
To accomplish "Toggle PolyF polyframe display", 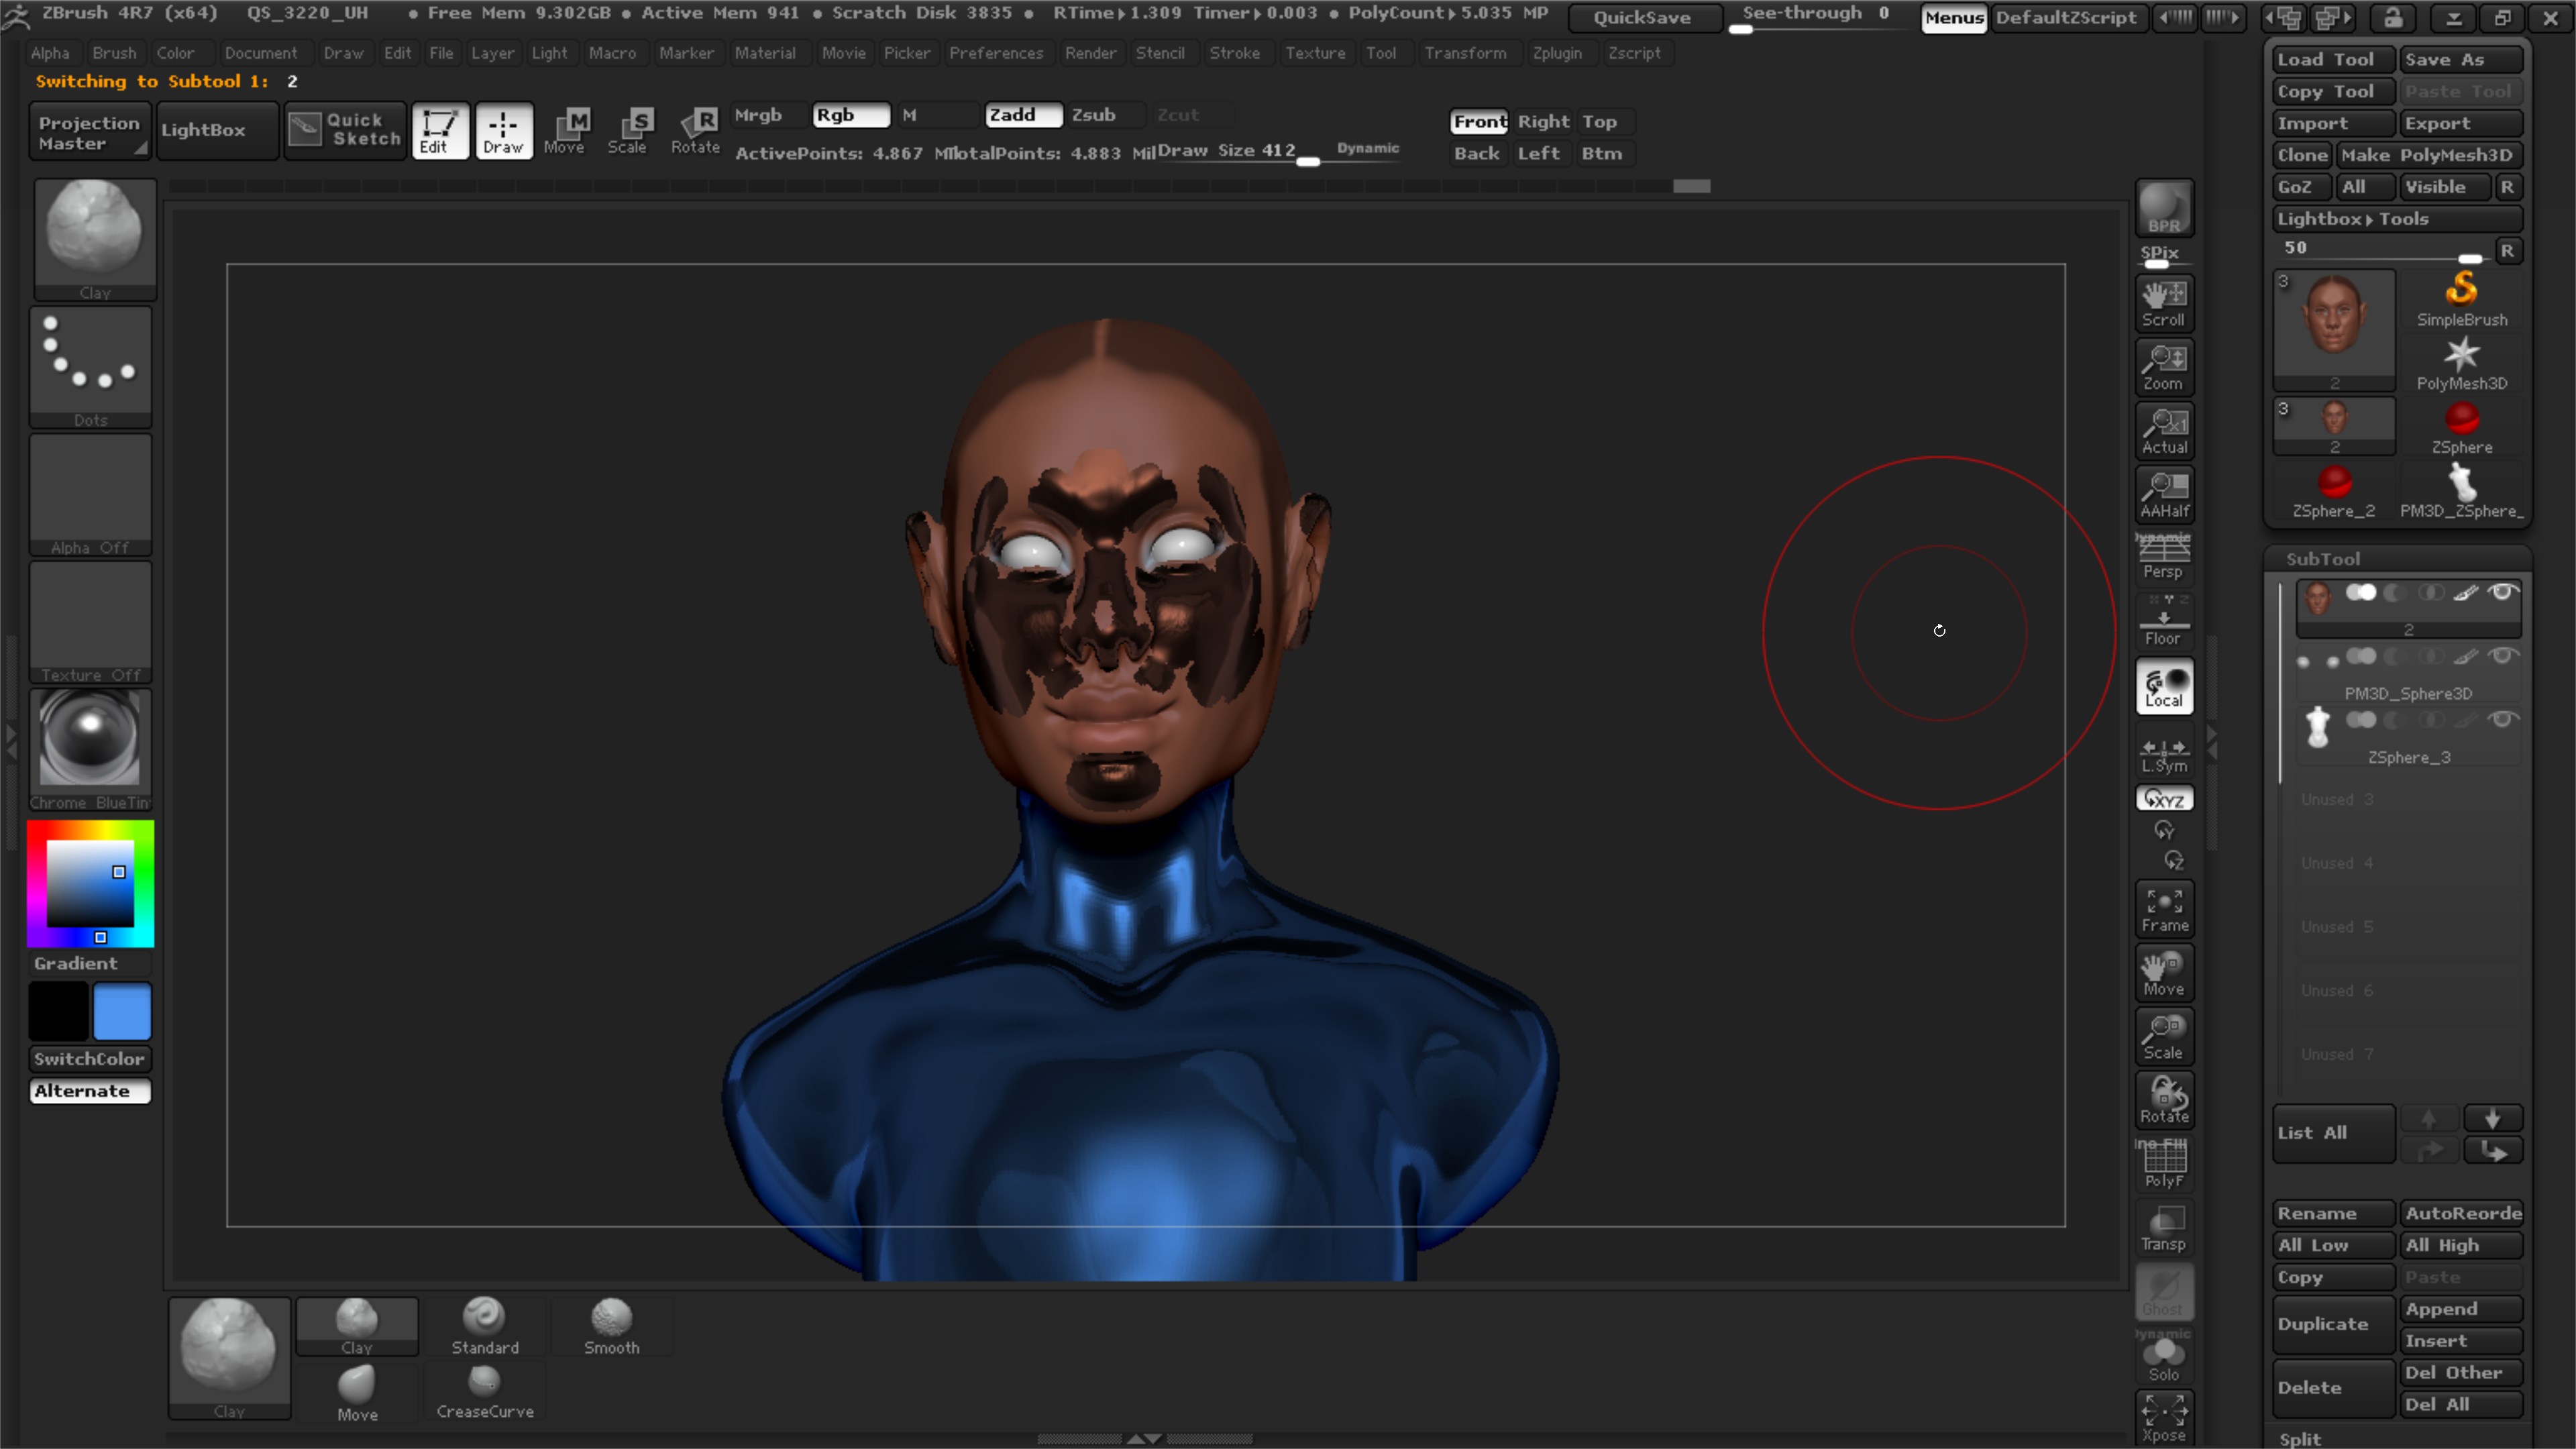I will click(x=2164, y=1164).
